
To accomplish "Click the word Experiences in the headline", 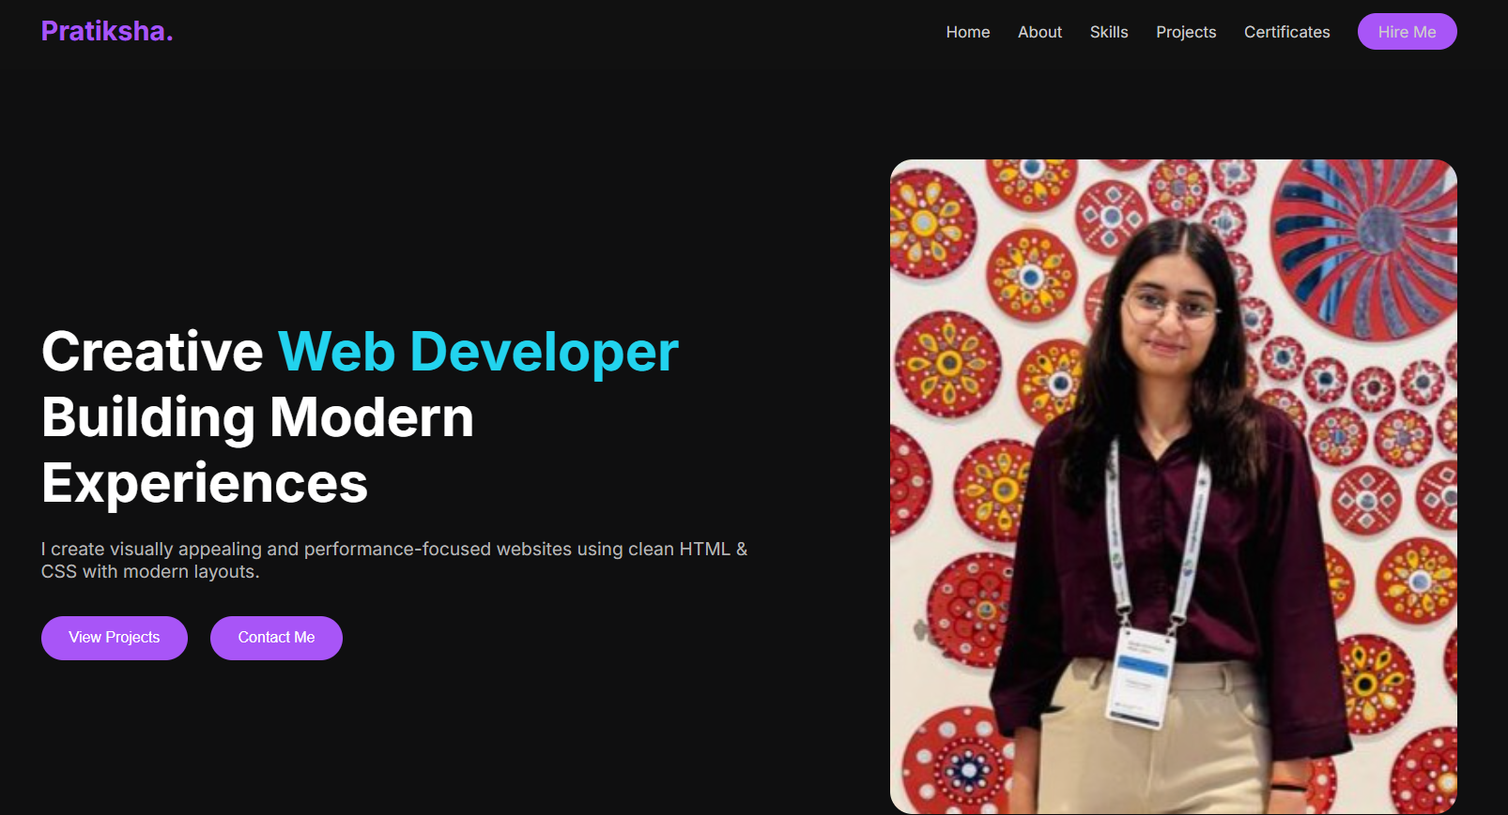I will (x=205, y=484).
